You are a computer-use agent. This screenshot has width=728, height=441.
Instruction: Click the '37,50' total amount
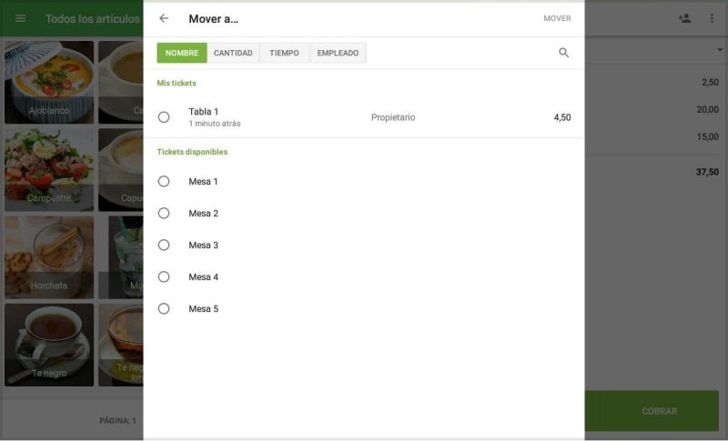point(707,172)
